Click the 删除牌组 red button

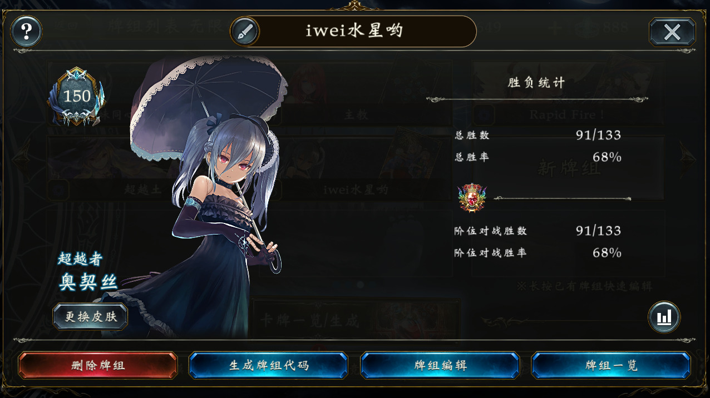click(98, 366)
